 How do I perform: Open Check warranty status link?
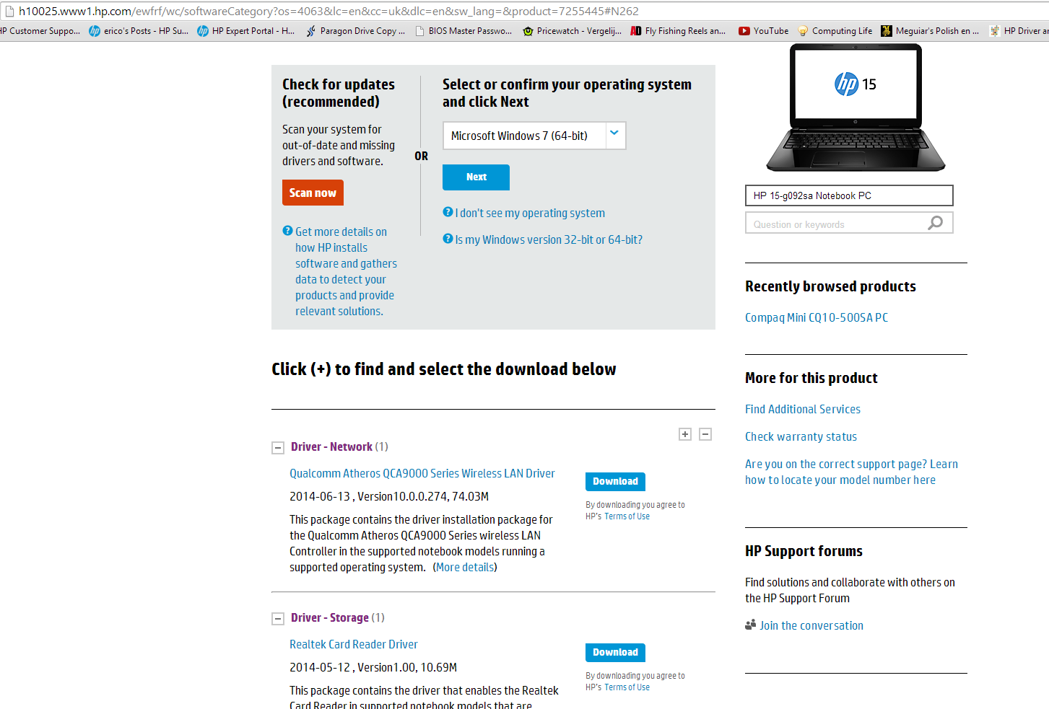[x=801, y=436]
